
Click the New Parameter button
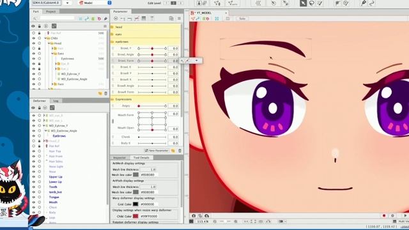(156, 151)
